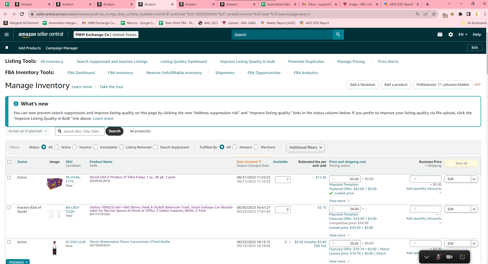Click the Add a Variation button
This screenshot has height=264, width=488.
(363, 85)
